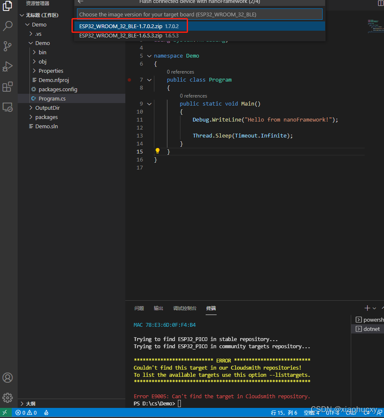Remove the breakpoint dot on line 7
Screen dimensions: 384x418
[x=130, y=80]
